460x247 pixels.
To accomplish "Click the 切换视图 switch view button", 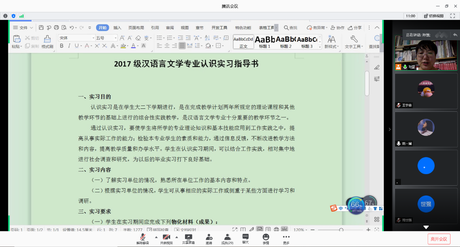I will (434, 16).
